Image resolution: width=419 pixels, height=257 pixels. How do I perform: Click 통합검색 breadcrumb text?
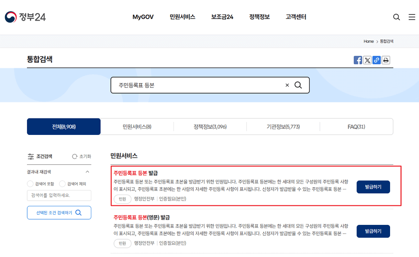coord(387,41)
